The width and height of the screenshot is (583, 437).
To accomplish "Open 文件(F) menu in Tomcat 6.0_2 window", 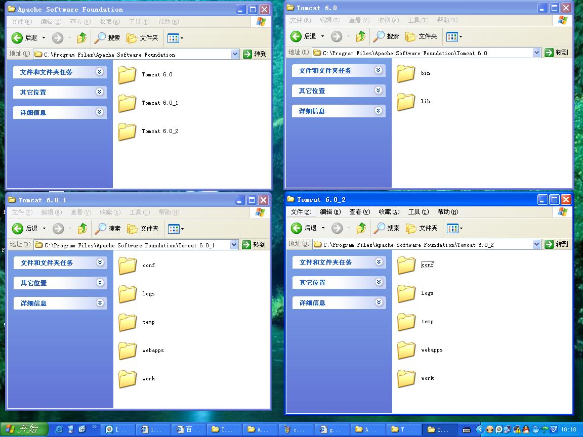I will click(x=301, y=212).
